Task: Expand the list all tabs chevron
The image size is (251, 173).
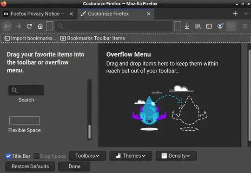Action: click(x=246, y=13)
